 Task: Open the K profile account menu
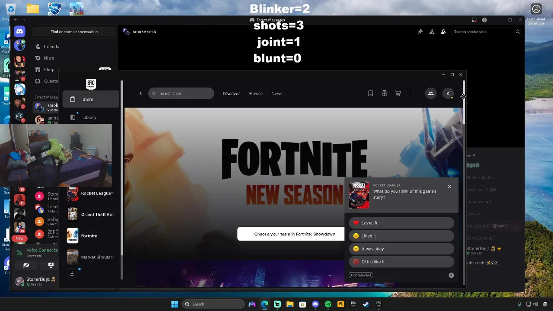pyautogui.click(x=448, y=93)
